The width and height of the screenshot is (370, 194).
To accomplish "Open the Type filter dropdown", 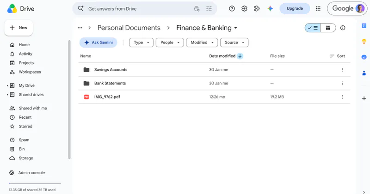I will pos(141,42).
